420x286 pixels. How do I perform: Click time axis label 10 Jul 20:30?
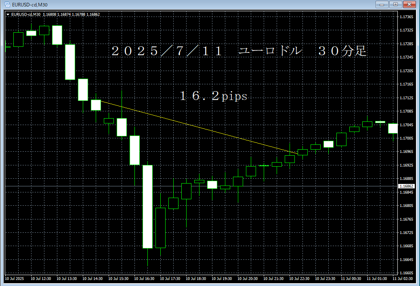(x=248, y=279)
